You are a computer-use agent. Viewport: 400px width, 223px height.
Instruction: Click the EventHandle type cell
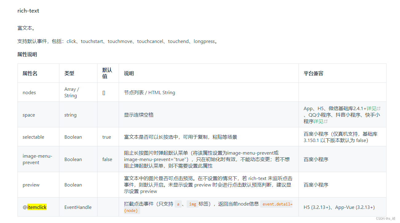tap(78, 207)
